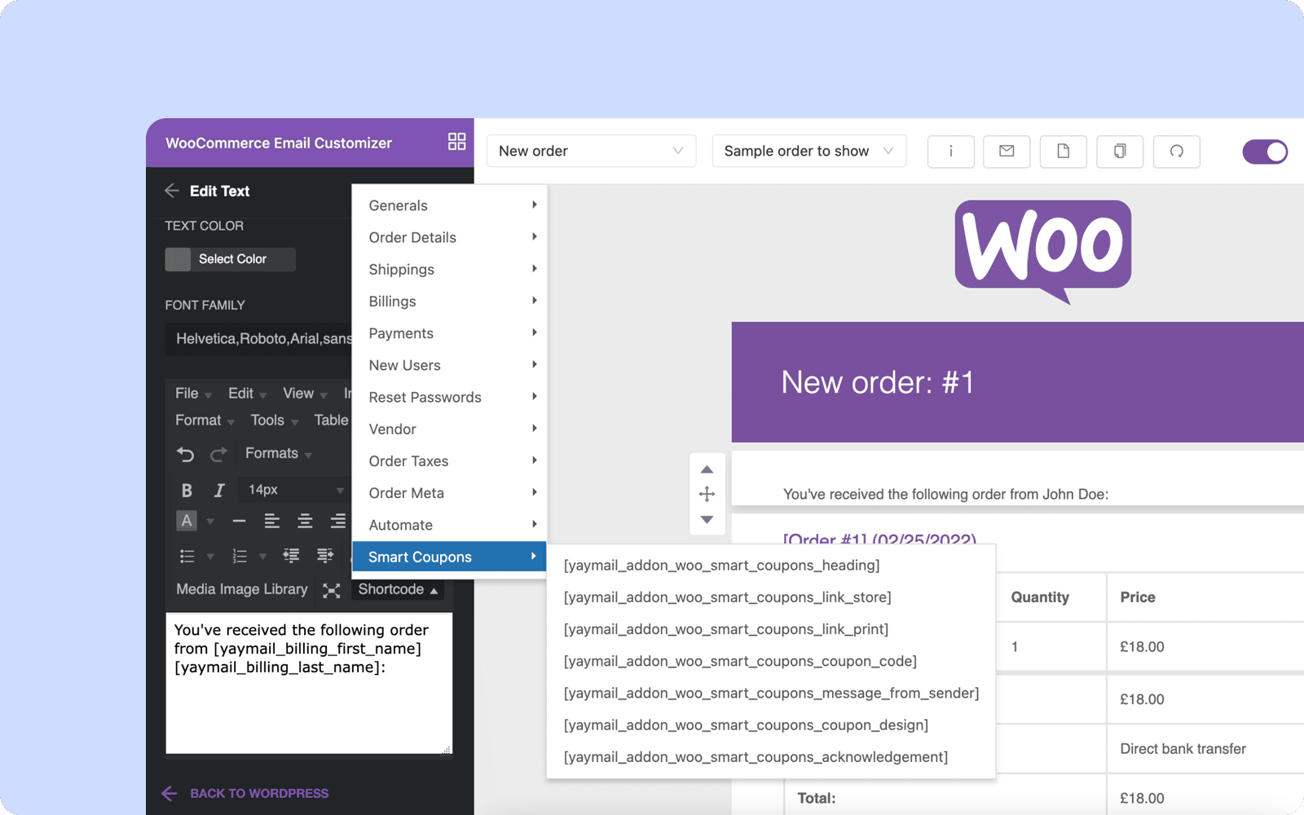Image resolution: width=1304 pixels, height=815 pixels.
Task: Open the font family dropdown
Action: (259, 338)
